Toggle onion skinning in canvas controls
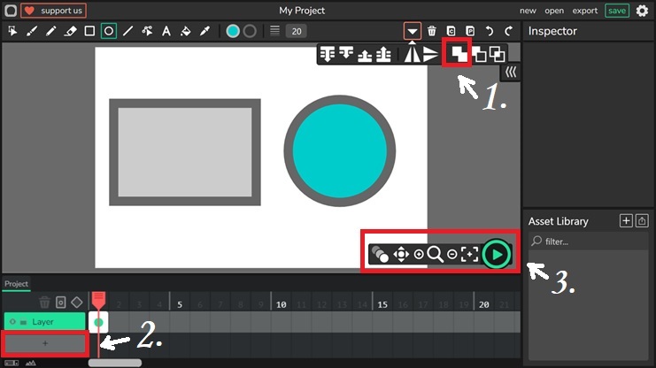The image size is (656, 368). coord(381,255)
